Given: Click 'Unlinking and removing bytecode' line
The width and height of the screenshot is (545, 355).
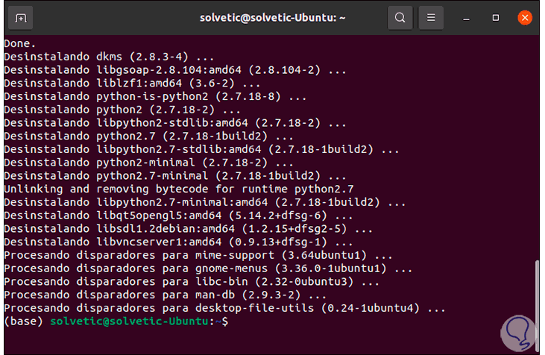Looking at the screenshot, I should tap(179, 189).
